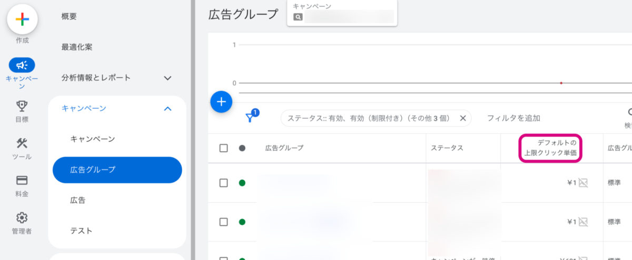Collapse the キャンペーン section chevron
Image resolution: width=632 pixels, height=260 pixels.
point(168,109)
